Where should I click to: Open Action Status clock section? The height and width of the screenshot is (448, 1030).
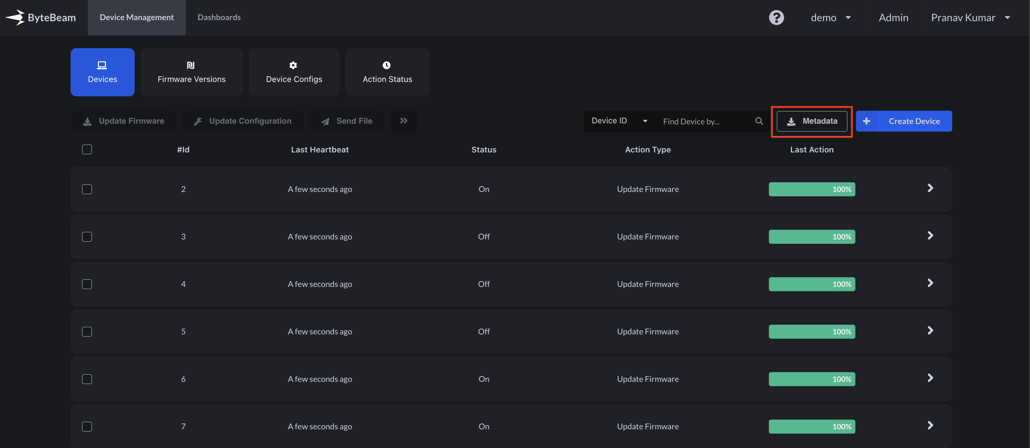387,72
